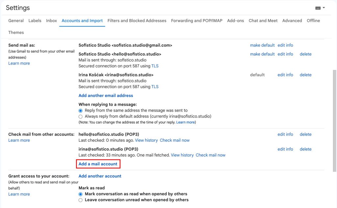View history for irina@sofistico.studio POP3 account

click(182, 155)
